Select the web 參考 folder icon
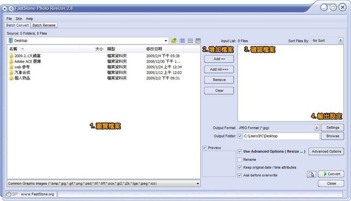Image resolution: width=351 pixels, height=201 pixels. click(x=11, y=67)
